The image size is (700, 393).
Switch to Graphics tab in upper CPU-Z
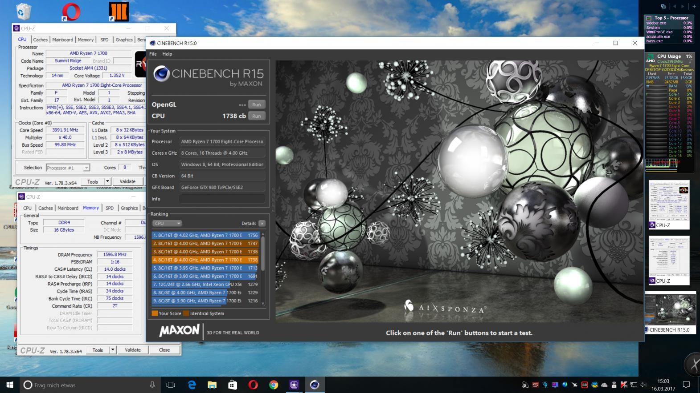click(x=124, y=40)
